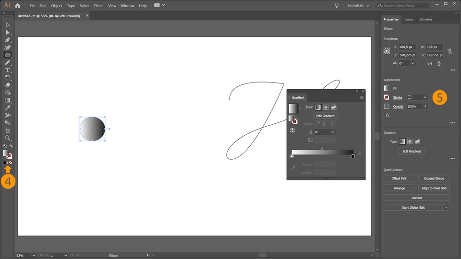This screenshot has height=259, width=461.
Task: Set the transform reference point grid
Action: pyautogui.click(x=387, y=51)
